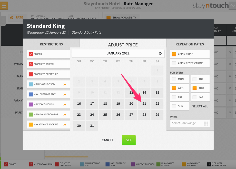The width and height of the screenshot is (236, 169).
Task: Click the activity graph icon at top right
Action: [x=233, y=6]
